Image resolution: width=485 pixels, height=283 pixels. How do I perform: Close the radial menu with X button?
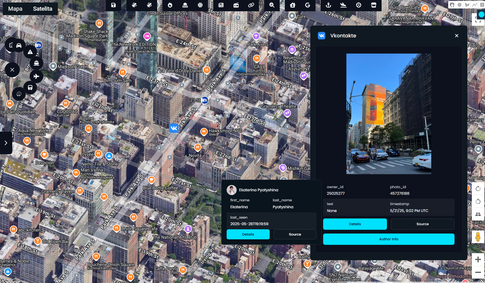coord(12,70)
